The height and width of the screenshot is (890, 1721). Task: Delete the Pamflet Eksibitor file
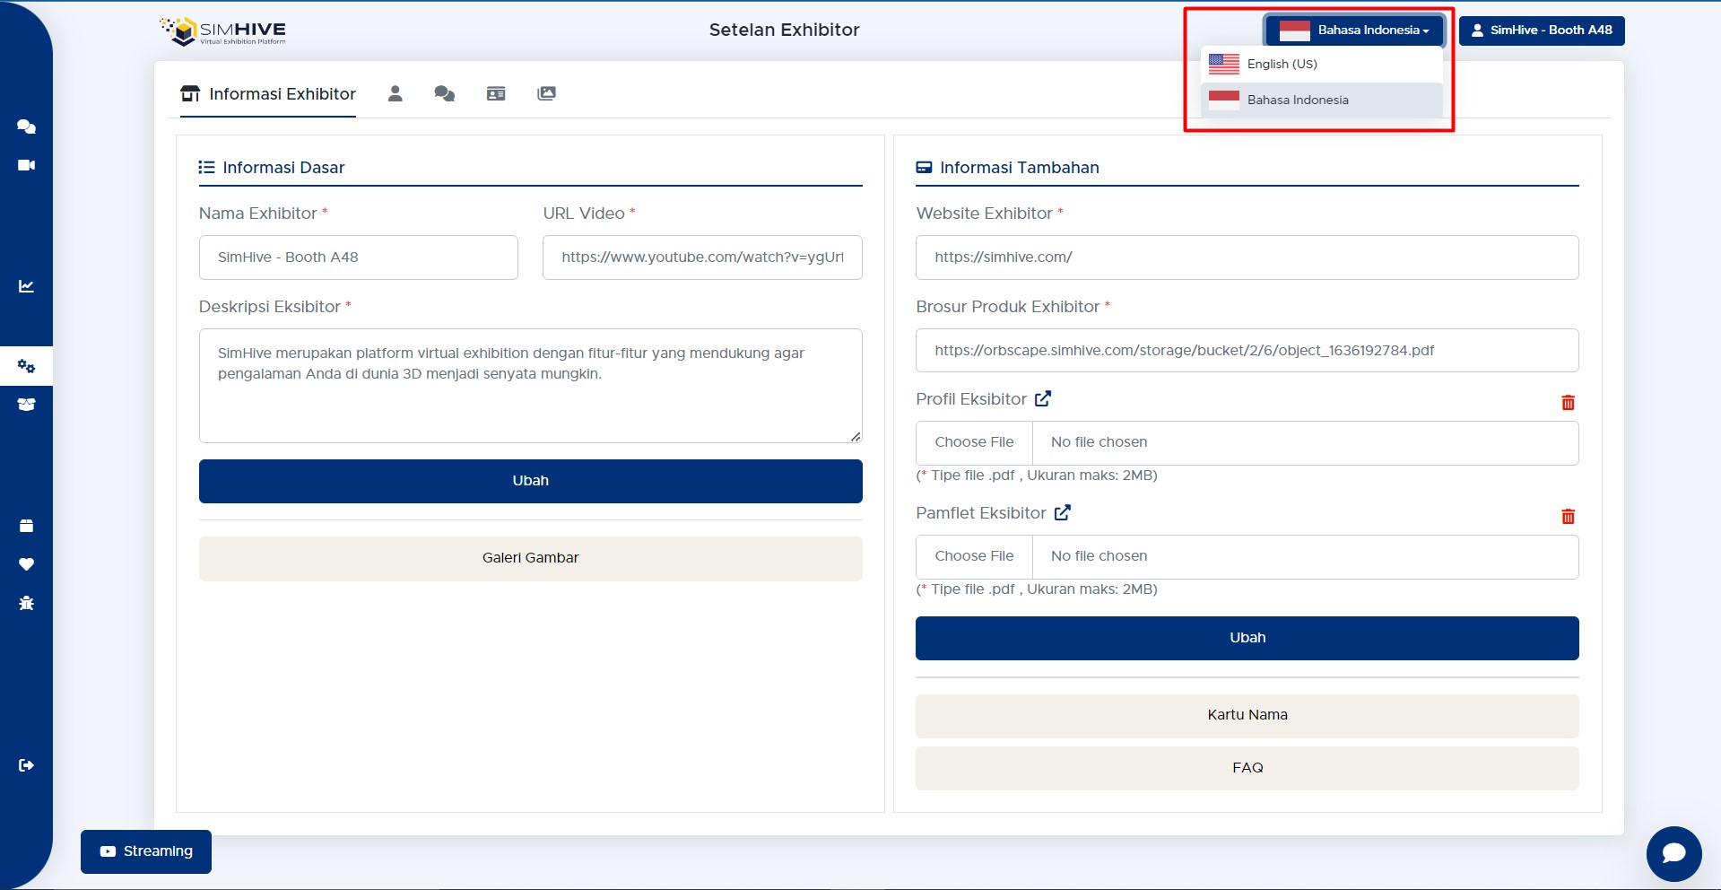point(1568,517)
